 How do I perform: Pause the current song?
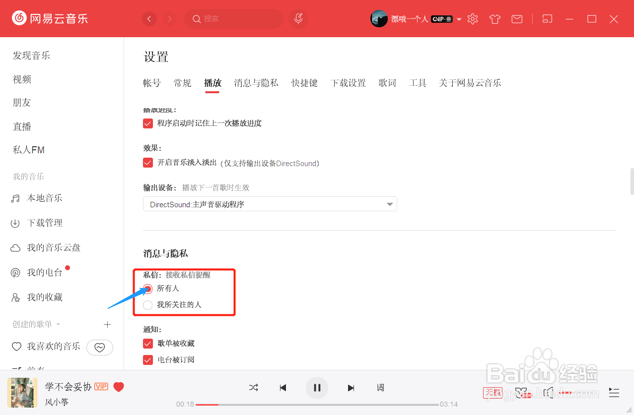tap(317, 388)
